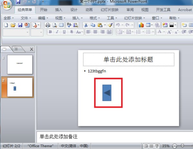The width and height of the screenshot is (193, 149).
Task: Align text left
Action: 88,32
